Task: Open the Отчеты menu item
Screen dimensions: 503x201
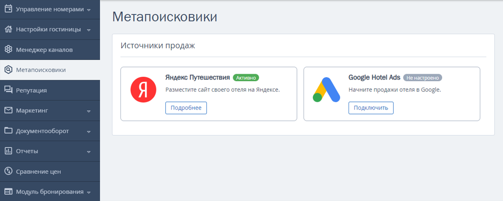Action: pos(50,151)
